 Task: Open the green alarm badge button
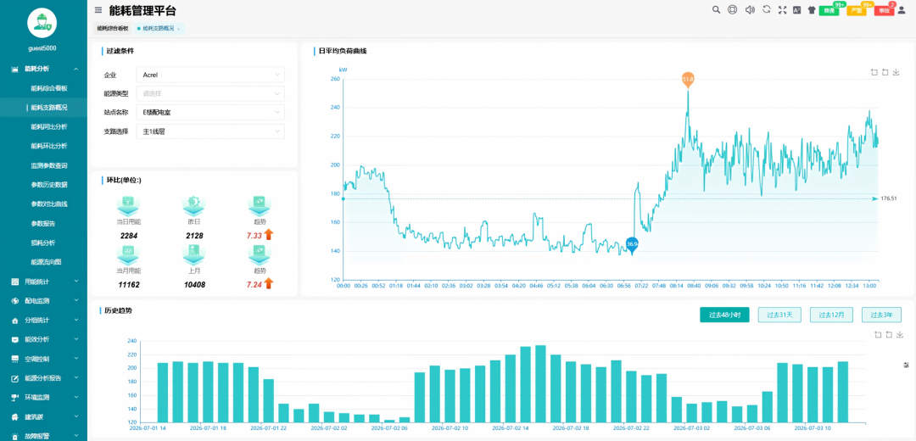click(x=829, y=10)
